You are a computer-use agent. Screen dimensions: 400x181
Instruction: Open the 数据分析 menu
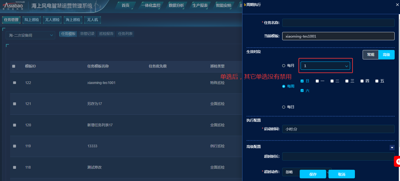(176, 5)
